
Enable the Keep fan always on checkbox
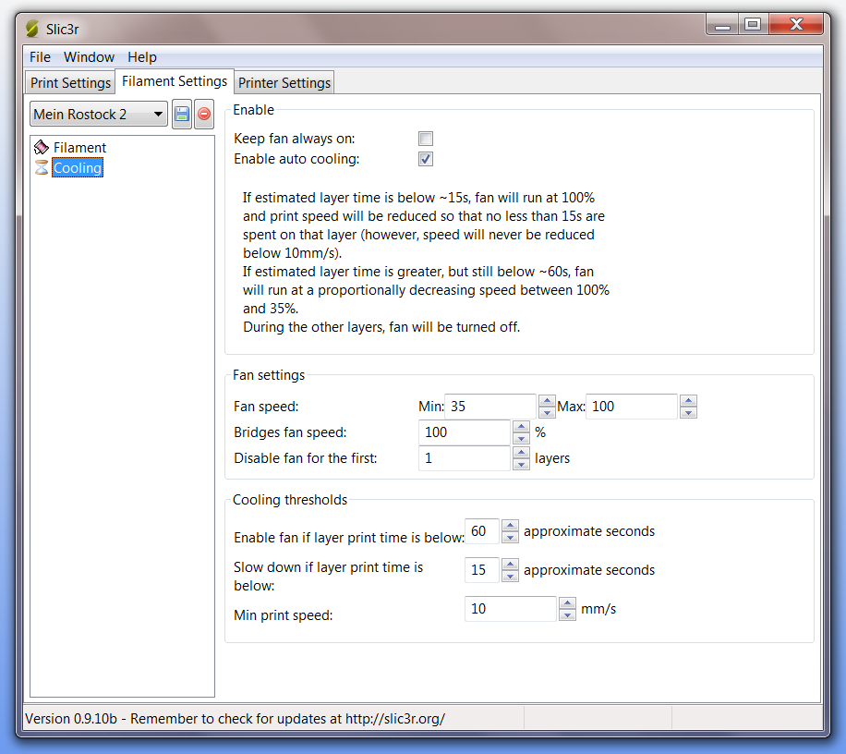point(425,138)
